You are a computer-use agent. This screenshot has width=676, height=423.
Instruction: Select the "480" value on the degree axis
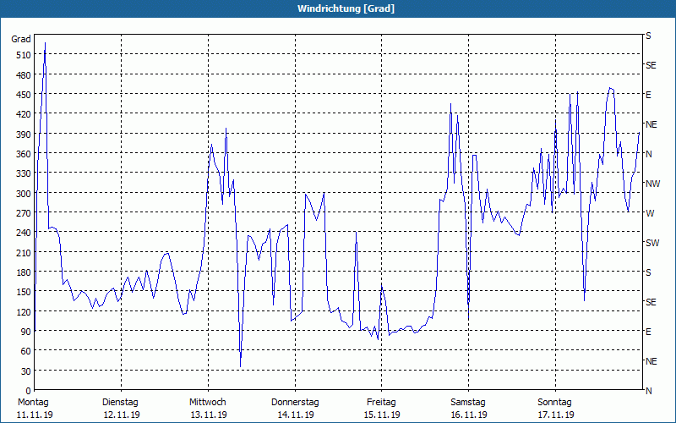(24, 75)
